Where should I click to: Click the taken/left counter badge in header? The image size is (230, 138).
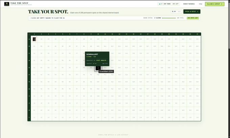coord(169,4)
